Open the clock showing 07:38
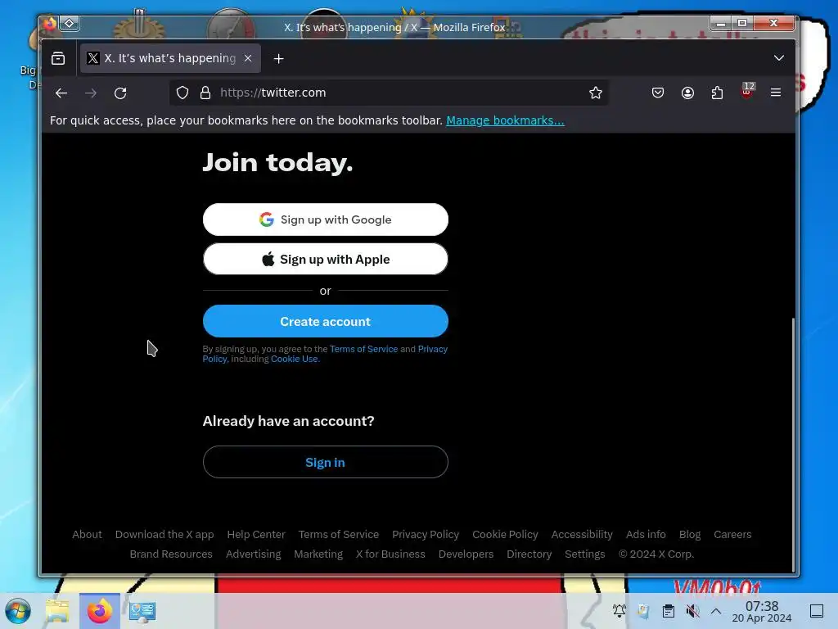Screen dimensions: 838x629 (762, 611)
